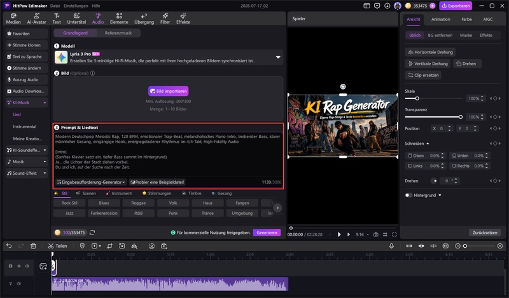Click the mirror flip icon in timeline toolbar
This screenshot has width=509, height=298.
point(134,246)
